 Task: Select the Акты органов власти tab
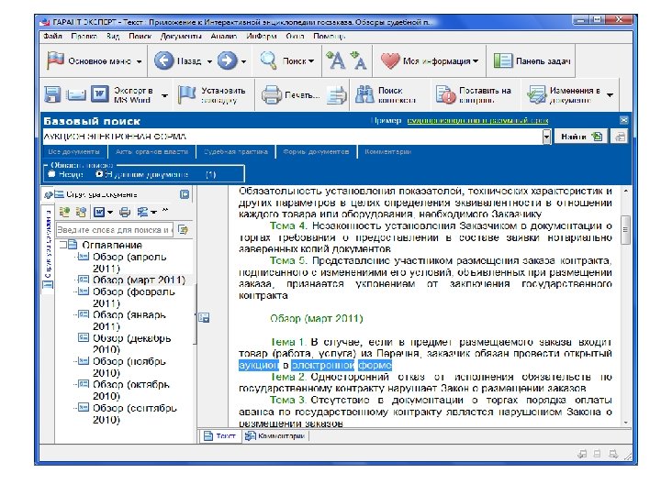[x=151, y=151]
